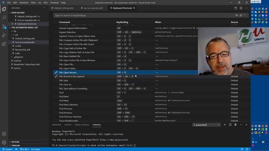Open the Go menu
The image size is (269, 151).
(40, 3)
